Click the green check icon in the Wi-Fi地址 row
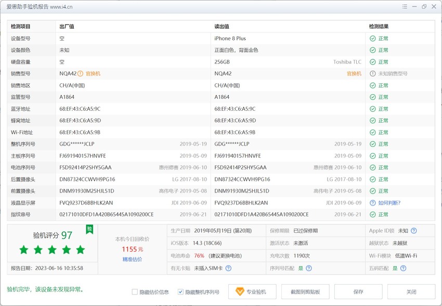 [373, 132]
